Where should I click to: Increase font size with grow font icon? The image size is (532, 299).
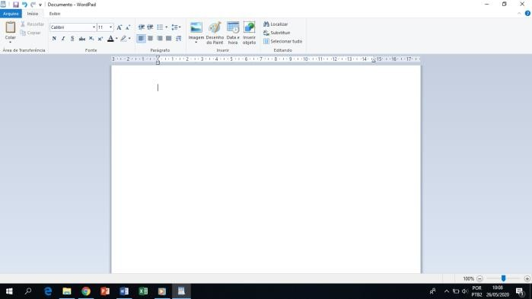(x=119, y=27)
